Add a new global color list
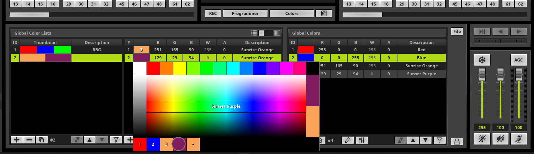The width and height of the screenshot is (534, 154). (x=17, y=140)
